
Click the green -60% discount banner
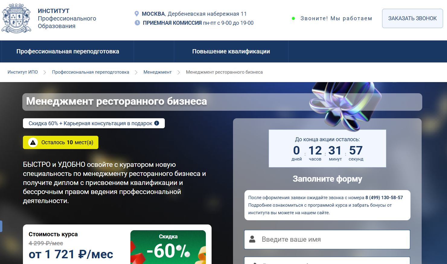[x=168, y=247]
